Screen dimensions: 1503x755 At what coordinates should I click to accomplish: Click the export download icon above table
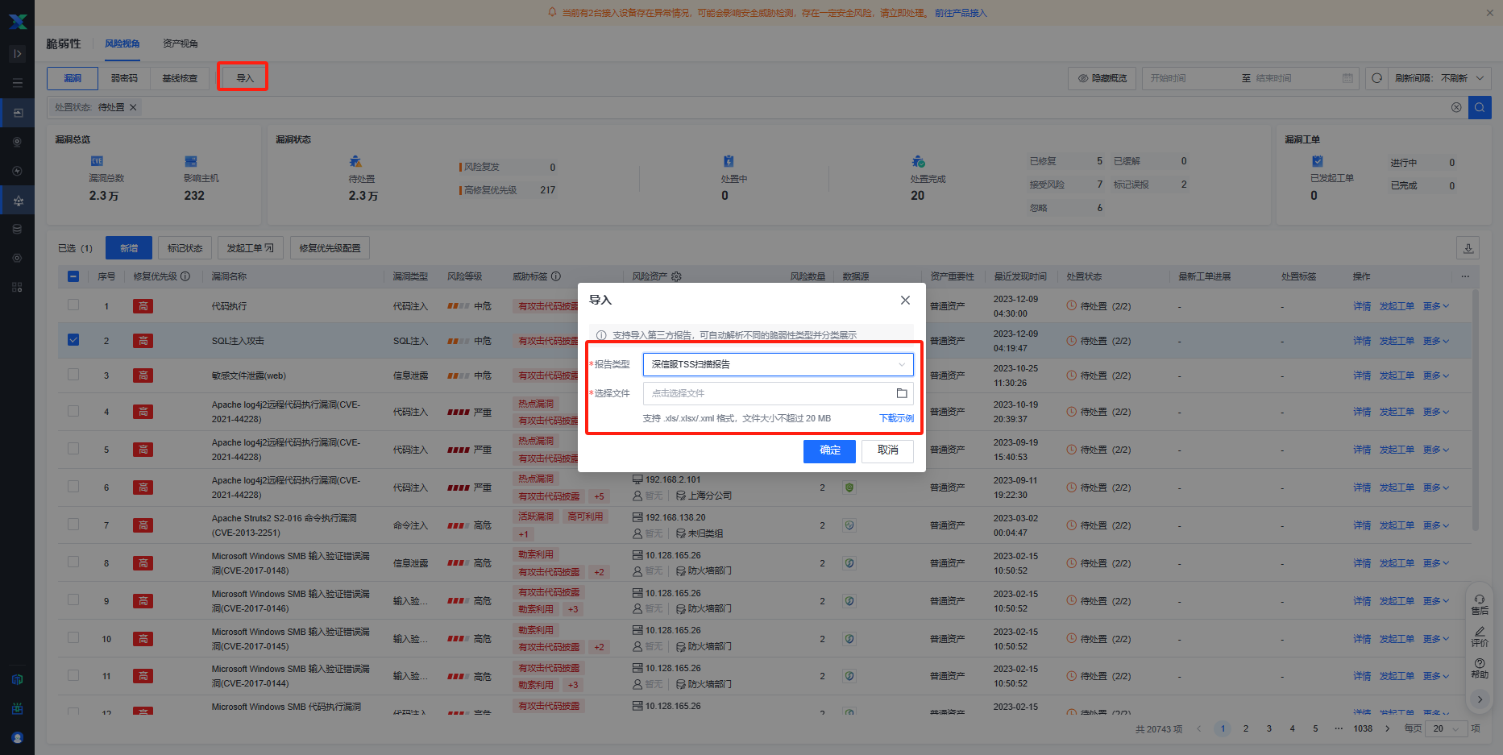[x=1468, y=248]
